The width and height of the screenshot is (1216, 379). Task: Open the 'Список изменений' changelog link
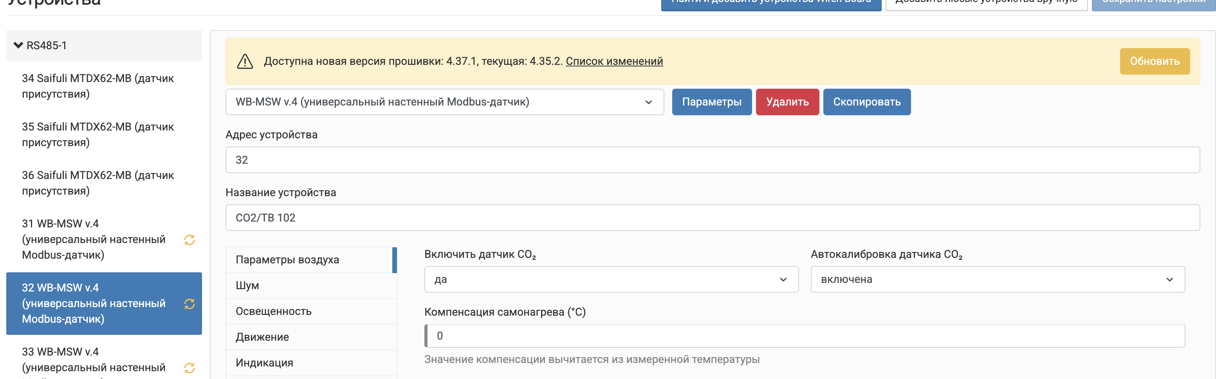pyautogui.click(x=614, y=61)
